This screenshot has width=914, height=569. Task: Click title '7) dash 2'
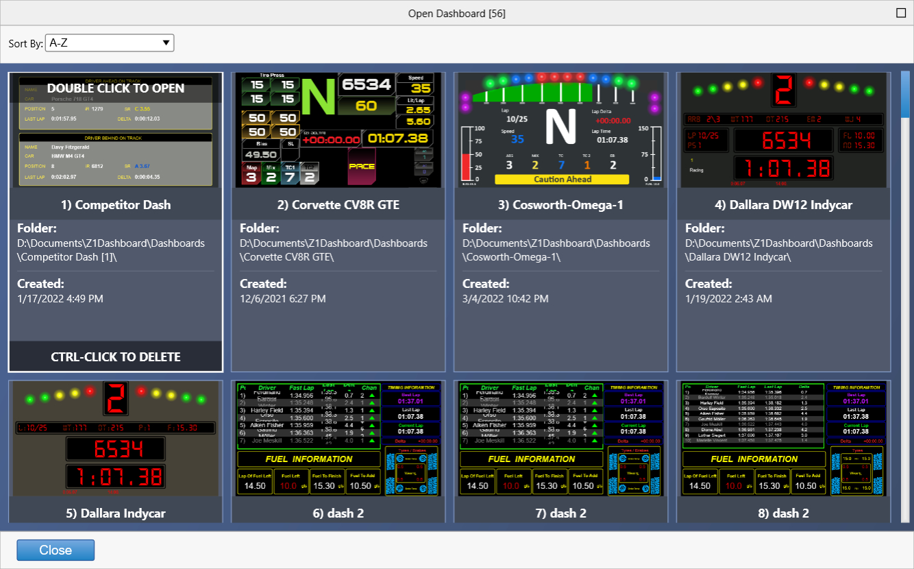561,513
